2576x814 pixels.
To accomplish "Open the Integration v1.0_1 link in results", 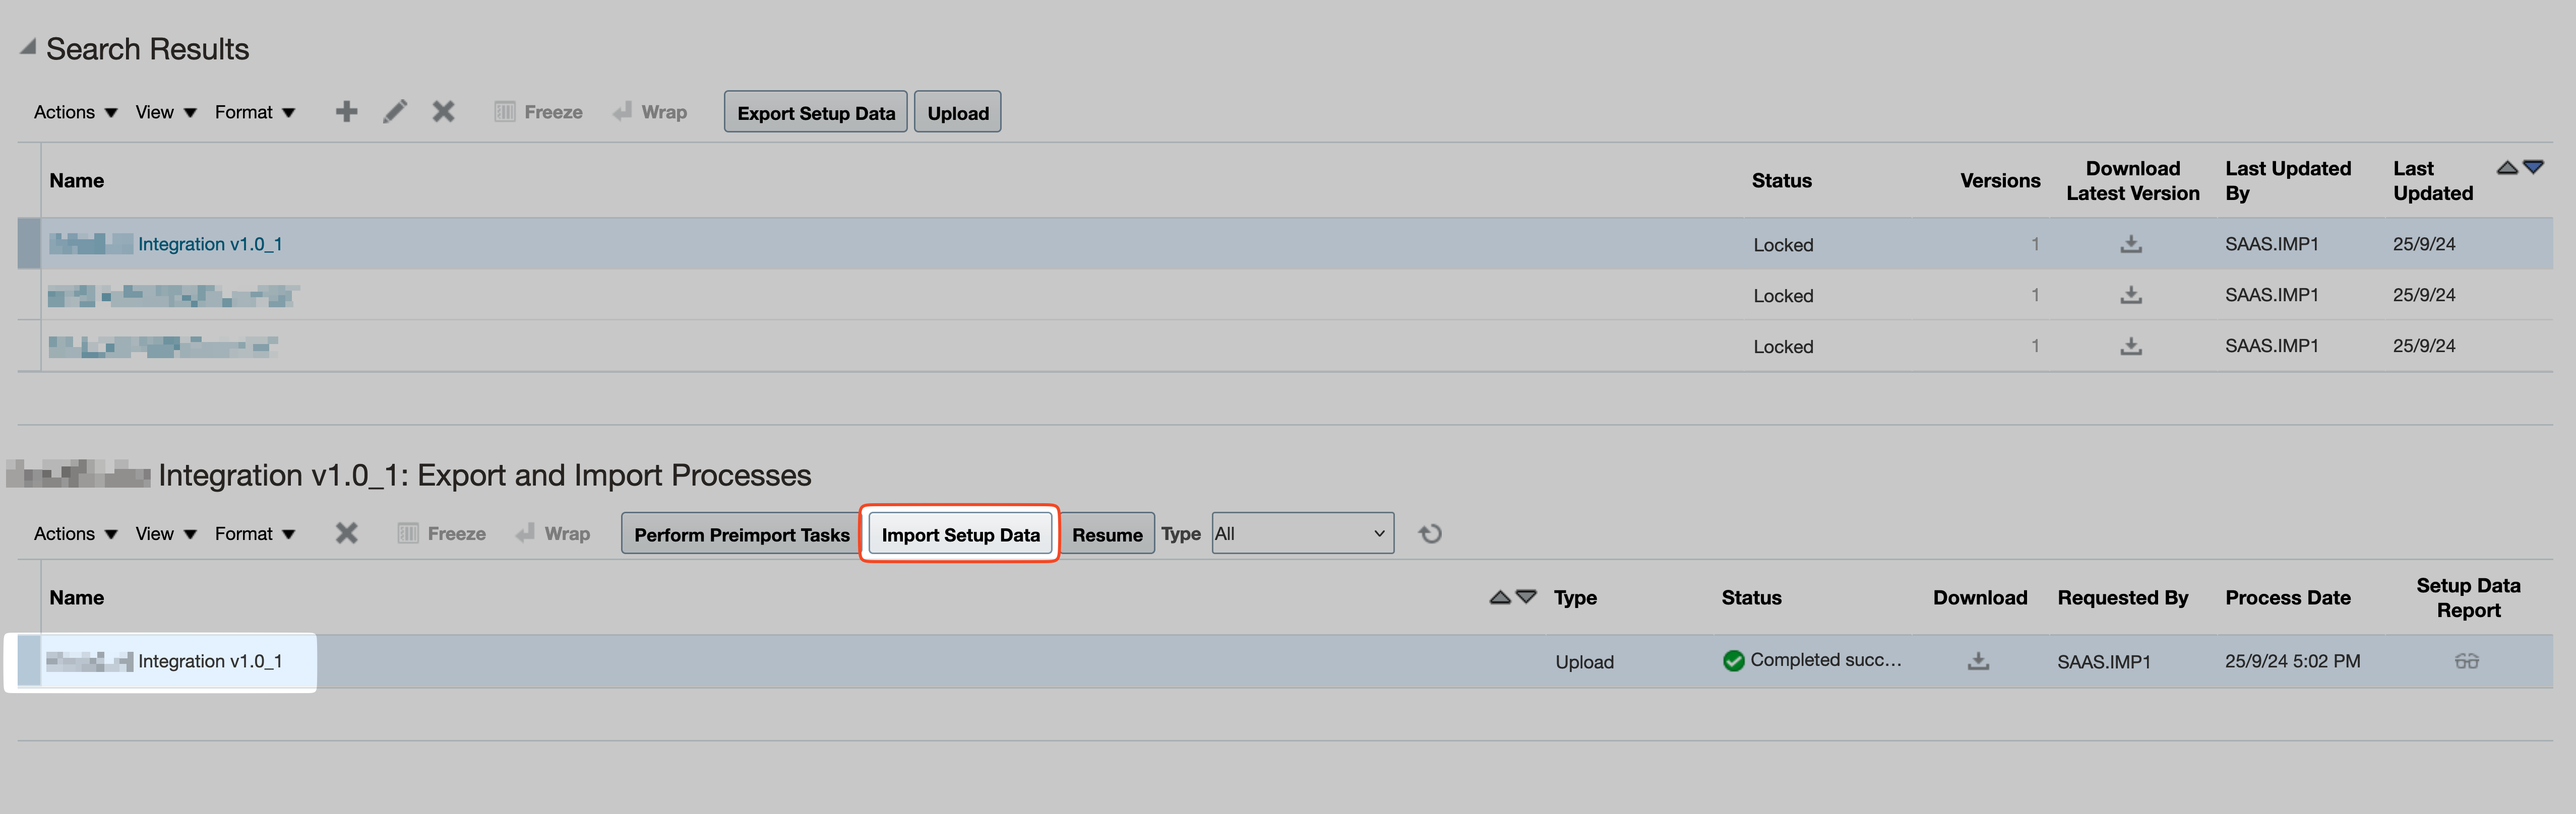I will point(210,244).
